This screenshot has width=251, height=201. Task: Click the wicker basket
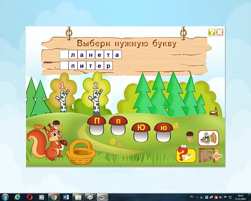coord(81,152)
